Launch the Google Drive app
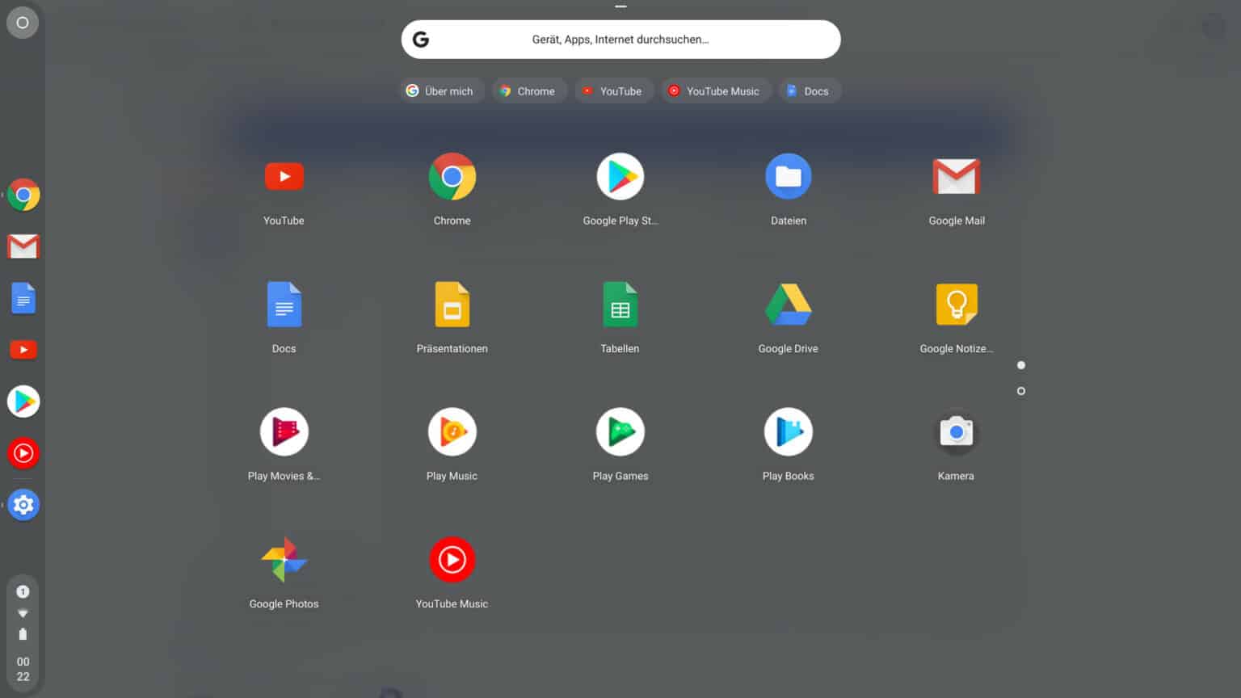This screenshot has width=1241, height=698. [x=789, y=305]
